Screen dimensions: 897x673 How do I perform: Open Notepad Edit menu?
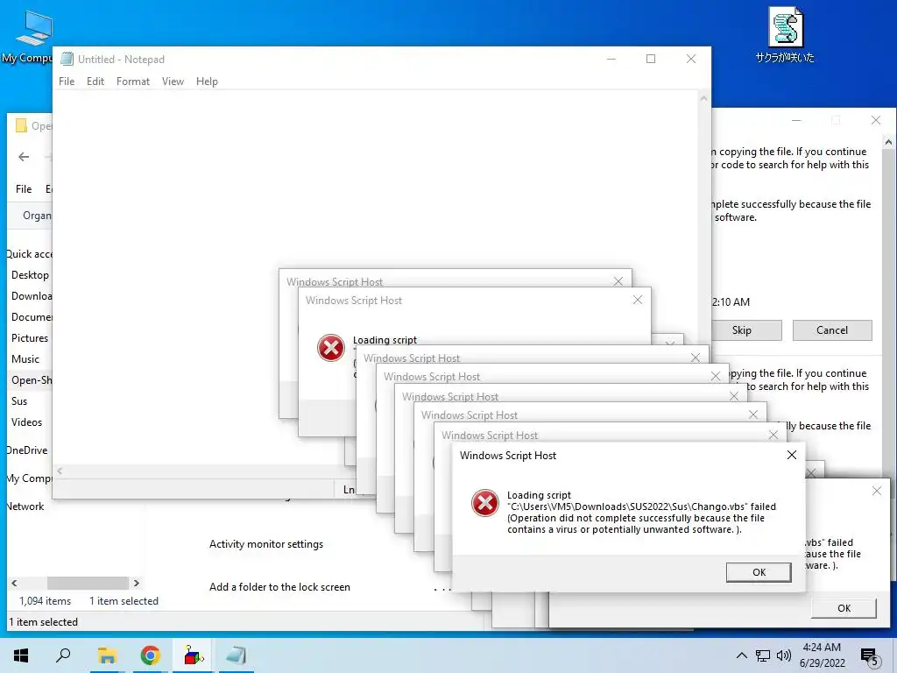pos(95,81)
